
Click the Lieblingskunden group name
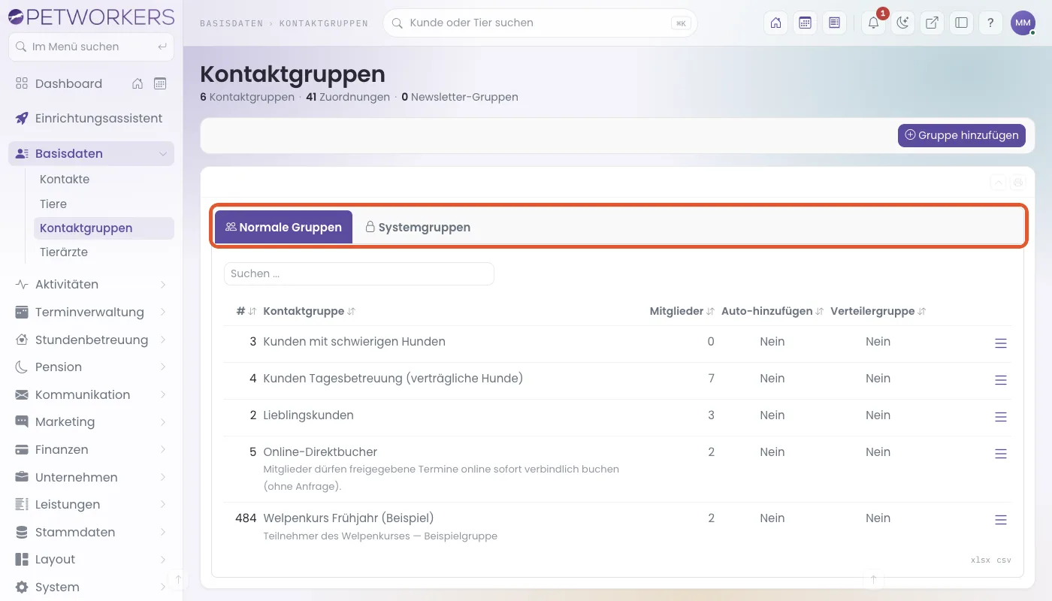(308, 415)
